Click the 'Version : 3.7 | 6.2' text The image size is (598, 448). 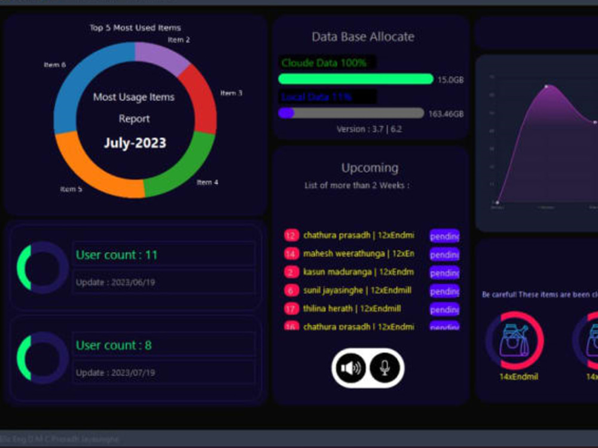pyautogui.click(x=369, y=129)
